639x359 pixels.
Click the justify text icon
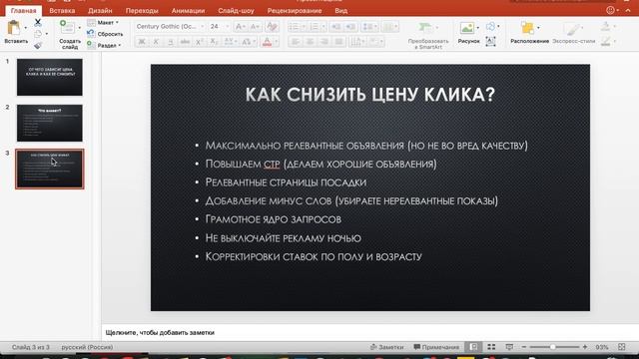coord(339,42)
